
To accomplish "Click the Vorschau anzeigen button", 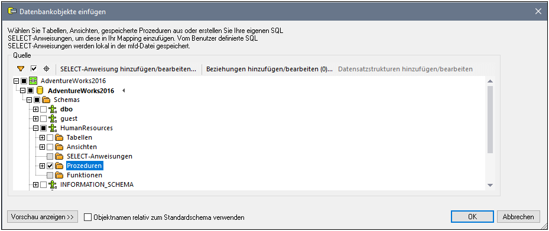I will click(x=43, y=217).
